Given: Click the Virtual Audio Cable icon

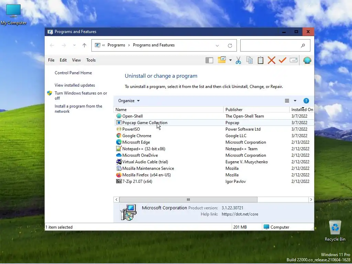Looking at the screenshot, I should coord(119,162).
